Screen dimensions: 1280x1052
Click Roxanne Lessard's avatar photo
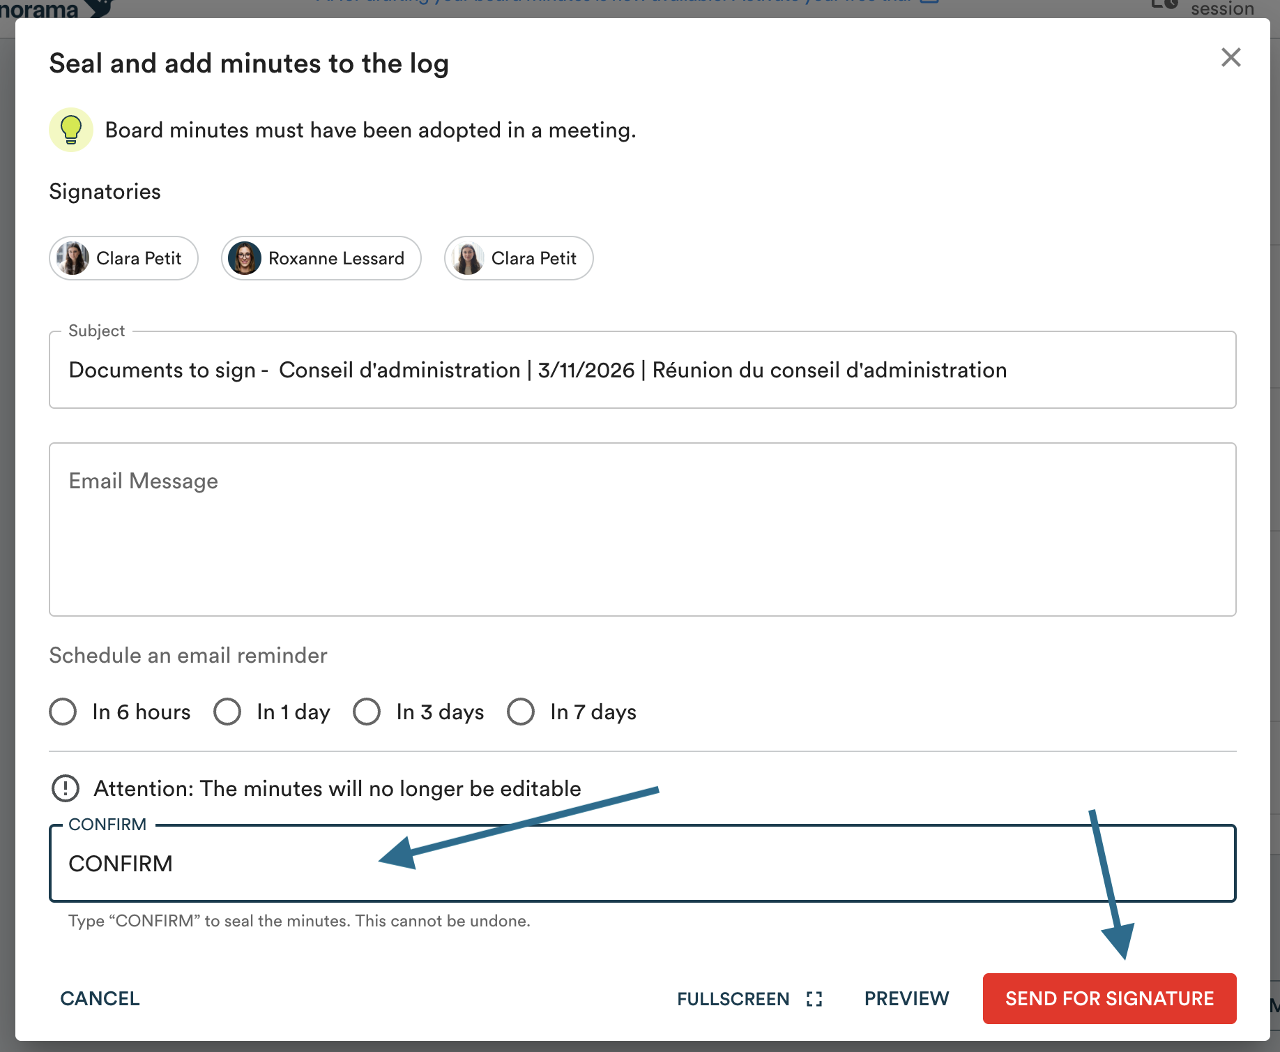tap(245, 258)
